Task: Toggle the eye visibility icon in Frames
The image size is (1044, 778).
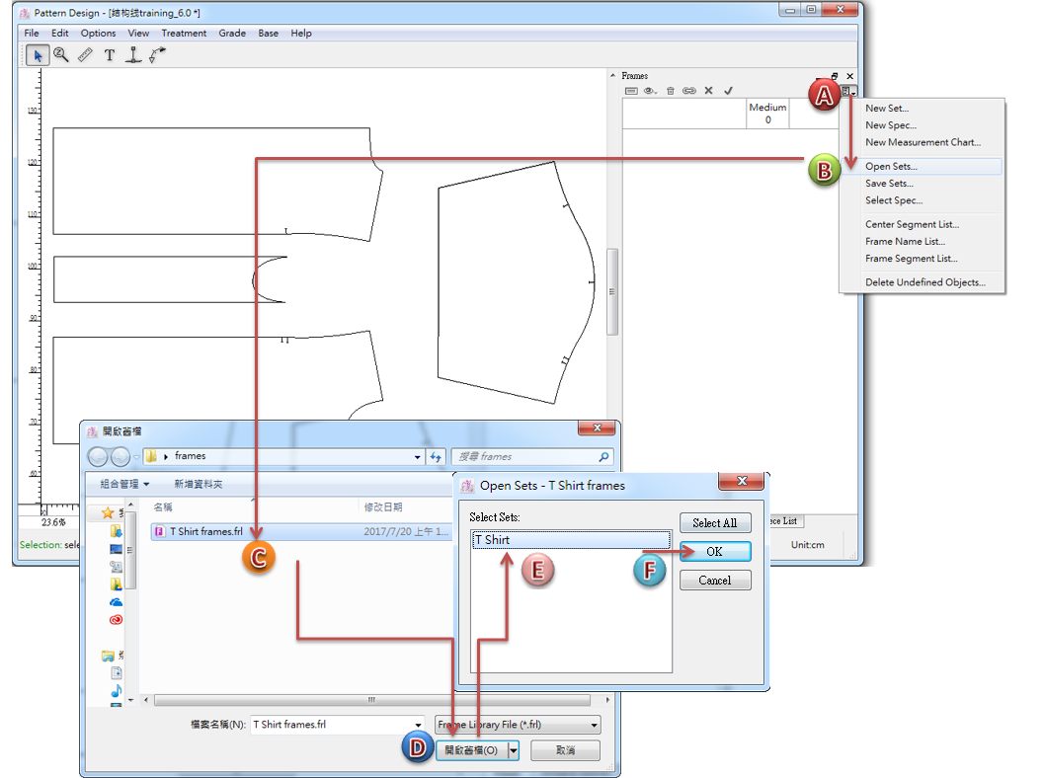Action: (650, 91)
